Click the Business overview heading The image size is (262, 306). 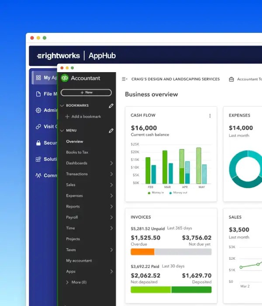pyautogui.click(x=152, y=94)
